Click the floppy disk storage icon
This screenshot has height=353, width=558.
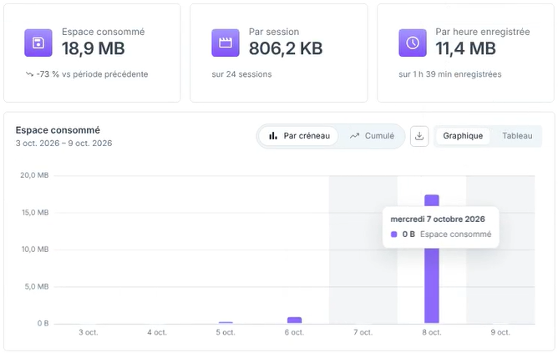[x=38, y=43]
